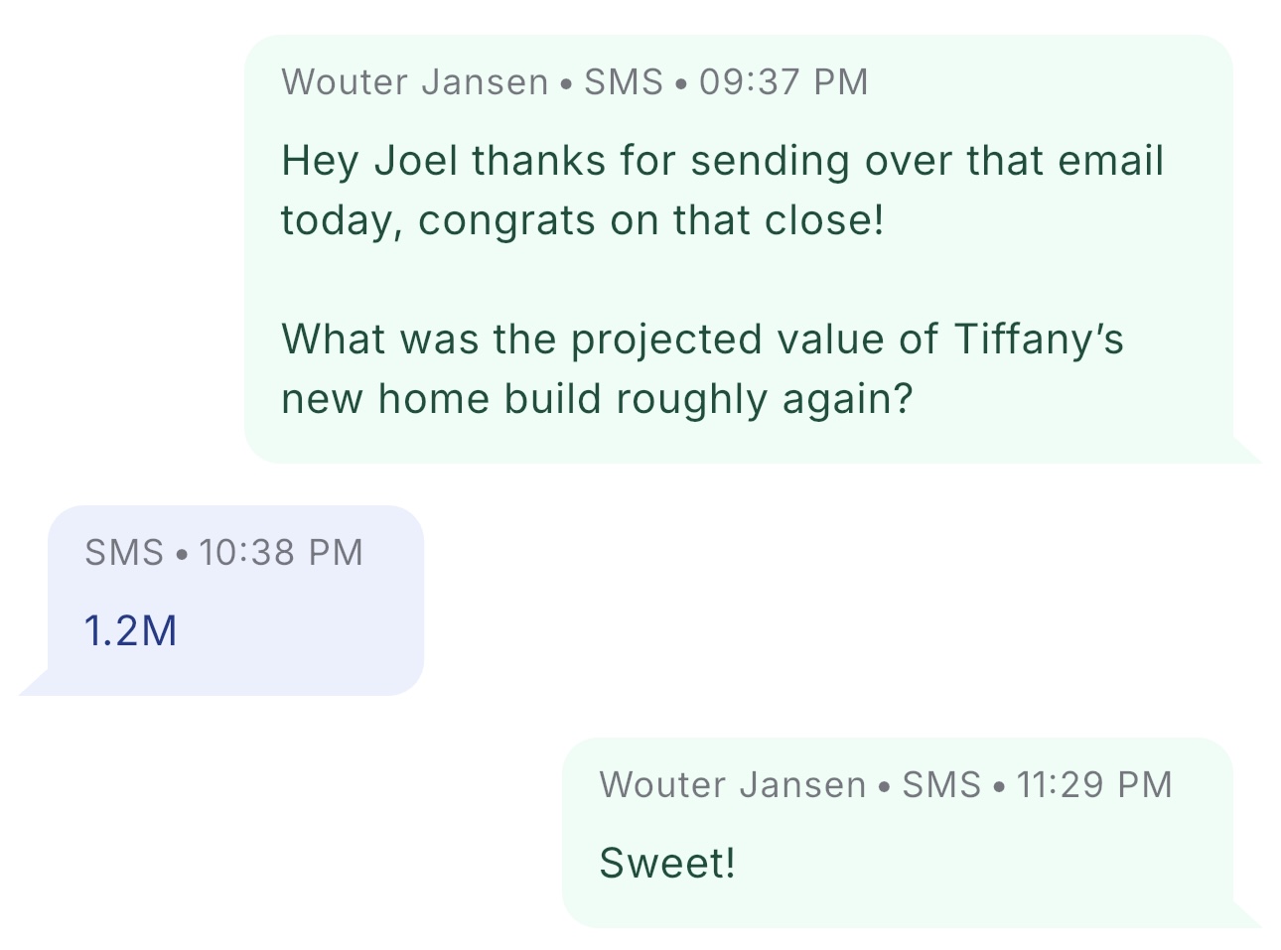Click "new home build roughly again?" line
The height and width of the screenshot is (950, 1281).
pyautogui.click(x=596, y=399)
